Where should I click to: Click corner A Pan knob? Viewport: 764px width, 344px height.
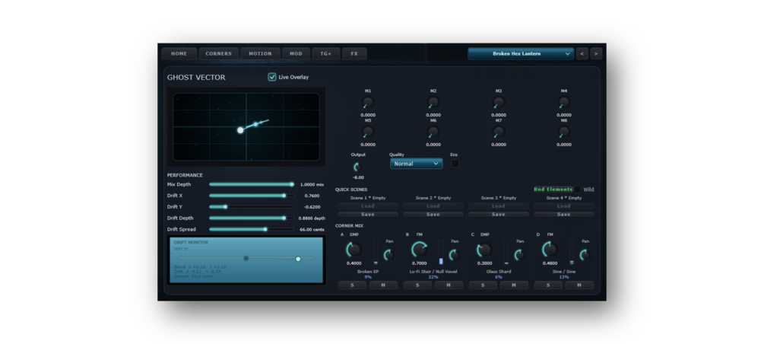[x=388, y=255]
